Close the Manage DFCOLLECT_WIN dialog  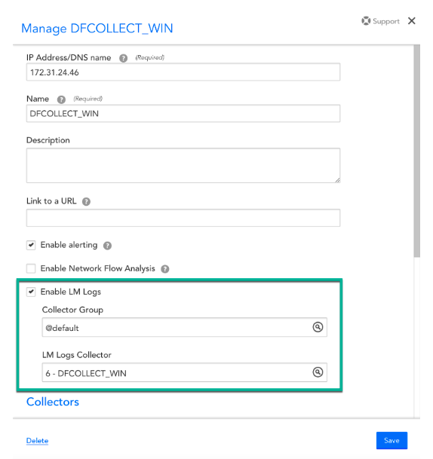tap(412, 21)
